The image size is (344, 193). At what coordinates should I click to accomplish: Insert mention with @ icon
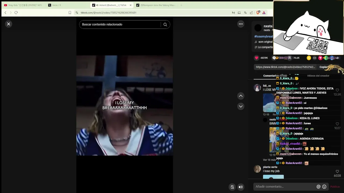click(x=318, y=187)
